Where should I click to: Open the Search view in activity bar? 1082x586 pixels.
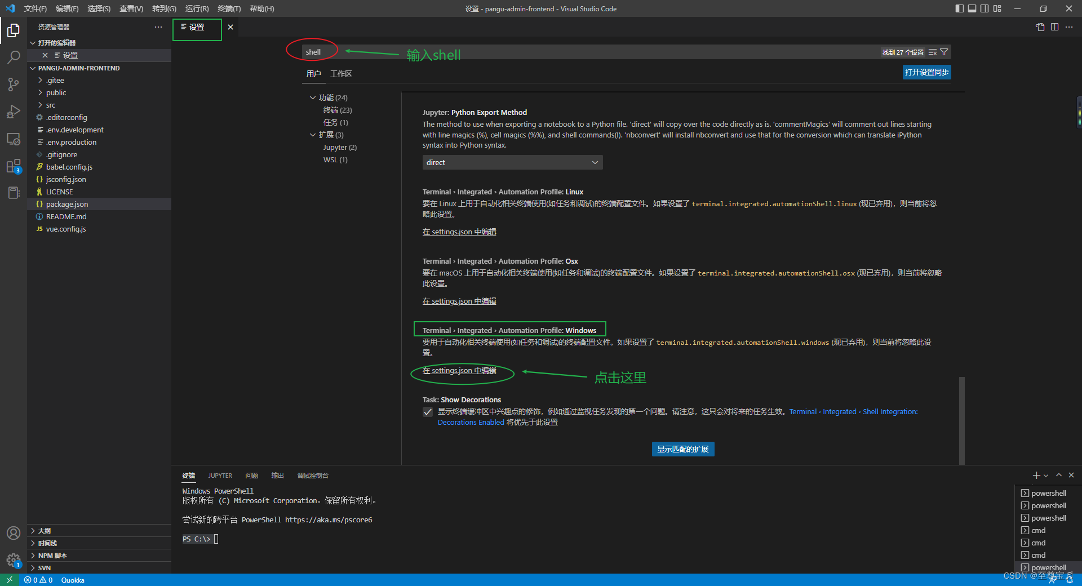(14, 57)
